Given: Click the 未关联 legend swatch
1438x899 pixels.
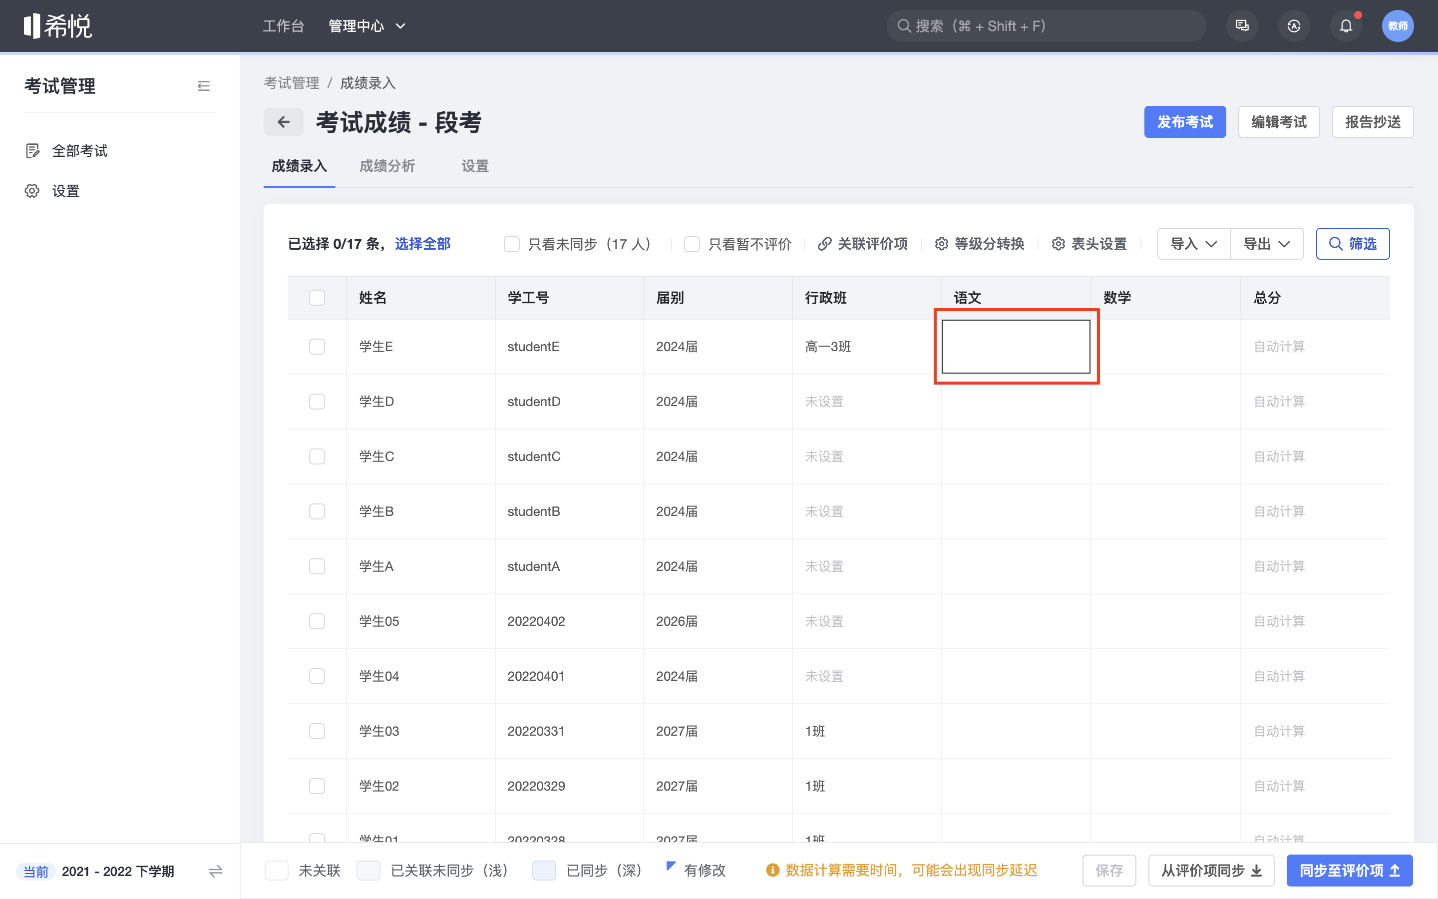Looking at the screenshot, I should click(x=276, y=871).
